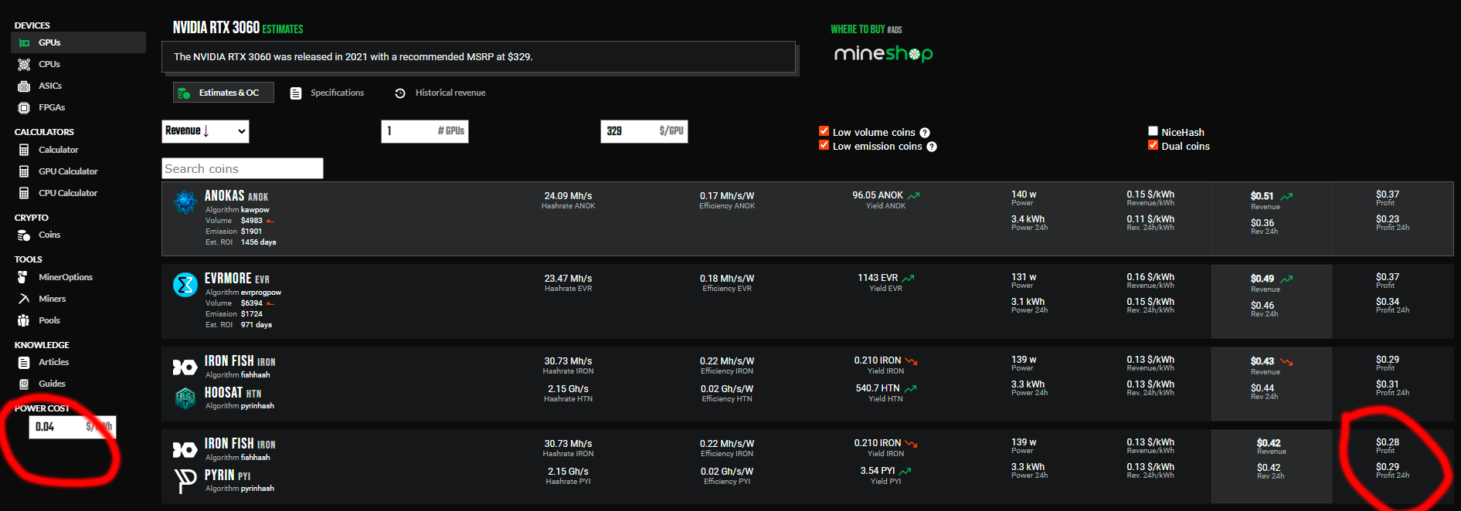Screen dimensions: 1461x511
Task: Click the FPGAs chip icon
Action: click(24, 108)
